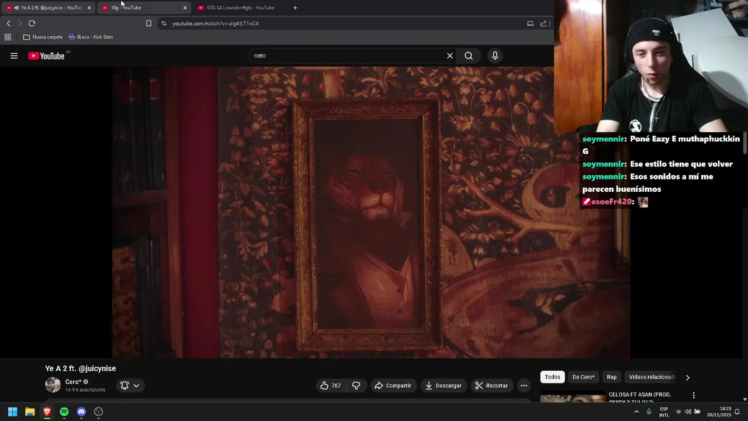Click the address bar URL
The width and height of the screenshot is (748, 421).
215,23
